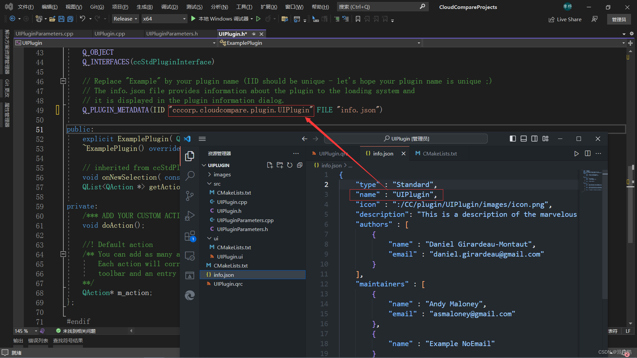Image resolution: width=637 pixels, height=358 pixels.
Task: Switch to UIPlugin.cpp tab in Visual Studio
Action: [x=110, y=34]
